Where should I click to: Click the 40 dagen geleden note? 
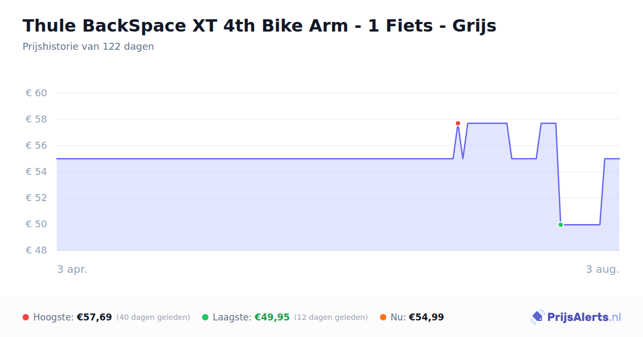153,317
